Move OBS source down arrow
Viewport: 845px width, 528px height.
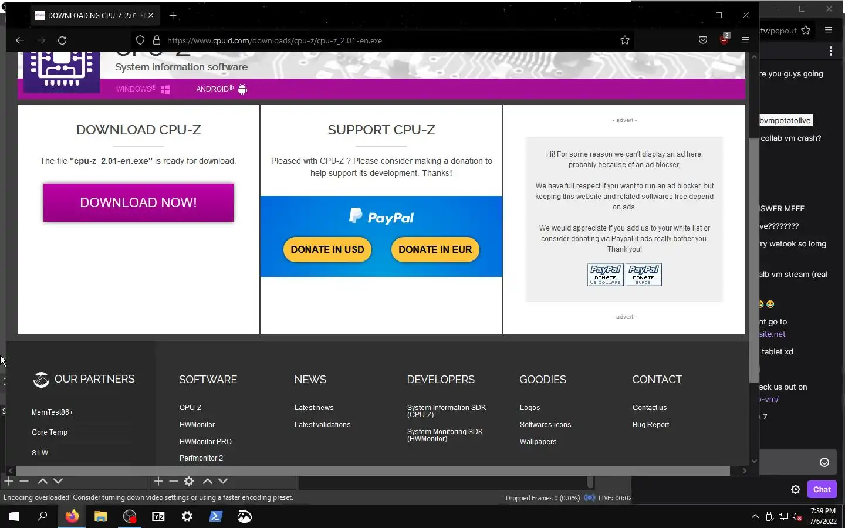point(223,481)
